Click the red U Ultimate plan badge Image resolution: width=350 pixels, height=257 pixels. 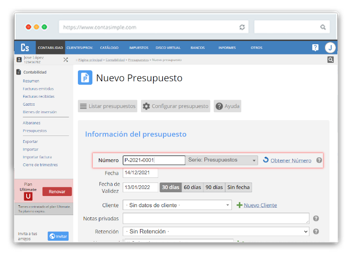28,196
